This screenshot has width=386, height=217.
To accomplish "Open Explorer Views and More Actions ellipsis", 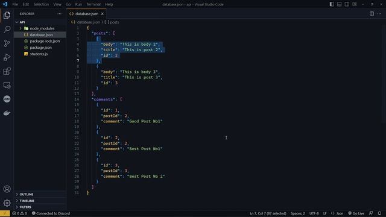I will pos(59,14).
